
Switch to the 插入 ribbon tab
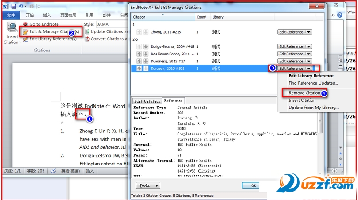(x=47, y=15)
